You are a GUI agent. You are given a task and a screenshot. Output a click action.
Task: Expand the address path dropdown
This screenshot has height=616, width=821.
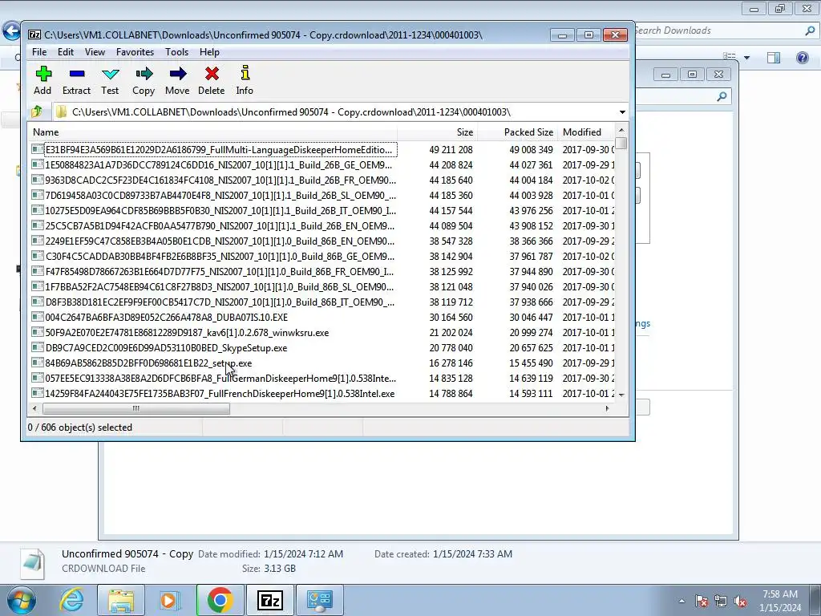point(622,112)
